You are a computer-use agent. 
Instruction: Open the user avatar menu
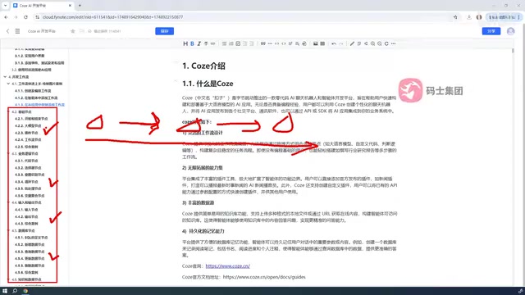click(x=510, y=31)
